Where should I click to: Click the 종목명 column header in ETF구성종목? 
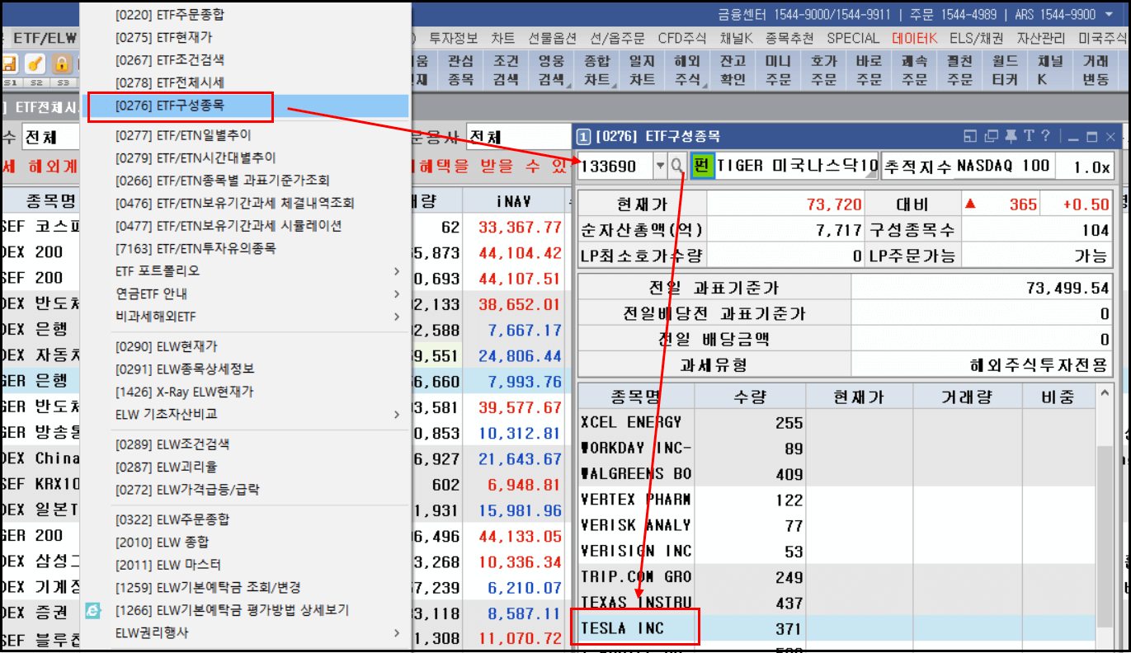(x=636, y=397)
